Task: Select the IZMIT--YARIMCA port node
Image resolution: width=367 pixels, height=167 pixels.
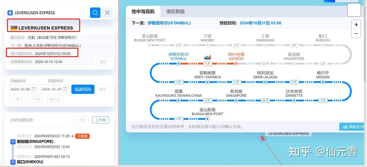Action: point(207,82)
